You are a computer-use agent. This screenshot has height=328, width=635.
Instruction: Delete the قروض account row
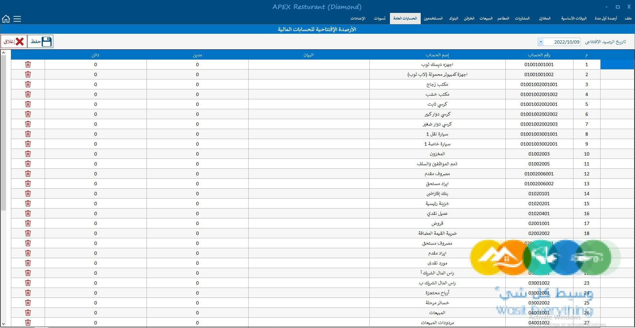coord(28,223)
